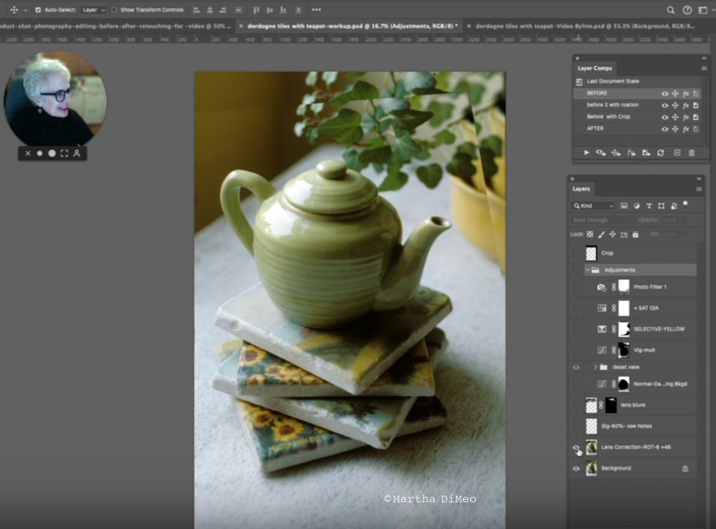Click Update Layer Comp refresh icon
This screenshot has height=529, width=716.
(661, 153)
